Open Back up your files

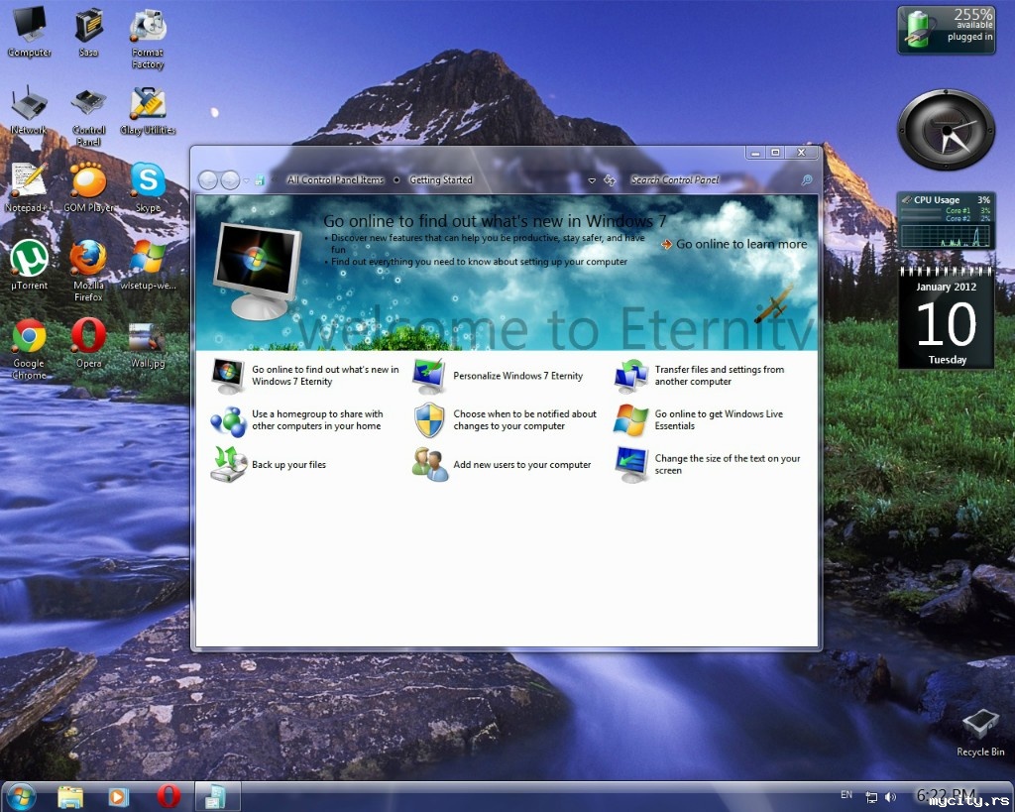[x=269, y=464]
